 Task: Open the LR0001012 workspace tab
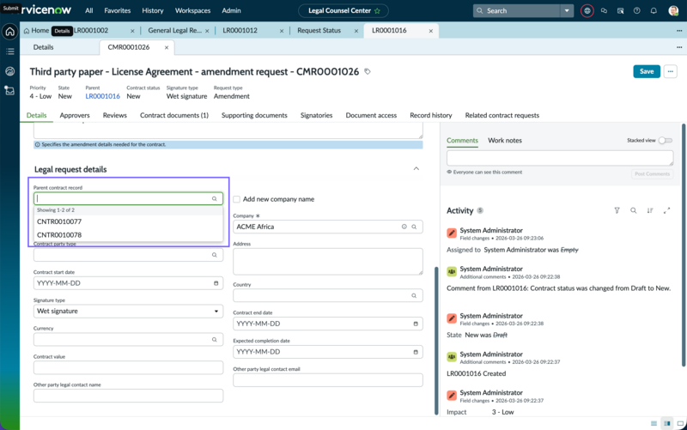click(x=240, y=30)
